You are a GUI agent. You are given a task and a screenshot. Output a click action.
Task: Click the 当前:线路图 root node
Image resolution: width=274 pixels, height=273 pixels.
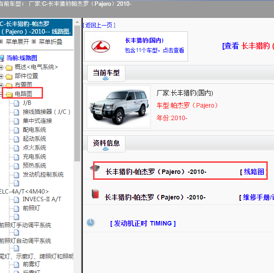pos(21,58)
